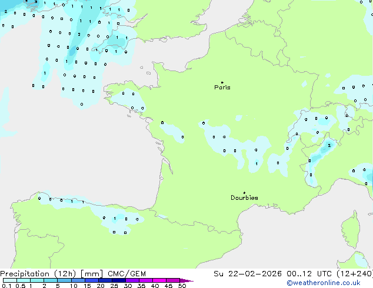Click the Paris city label
Viewport: 373px width, 288px height.
[x=222, y=88]
